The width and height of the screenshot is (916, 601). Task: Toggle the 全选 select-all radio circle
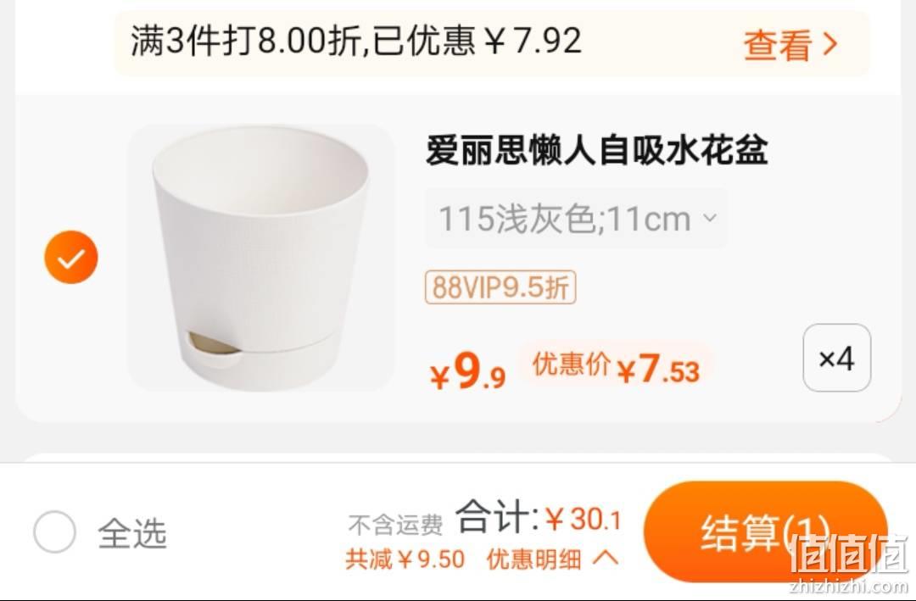55,532
